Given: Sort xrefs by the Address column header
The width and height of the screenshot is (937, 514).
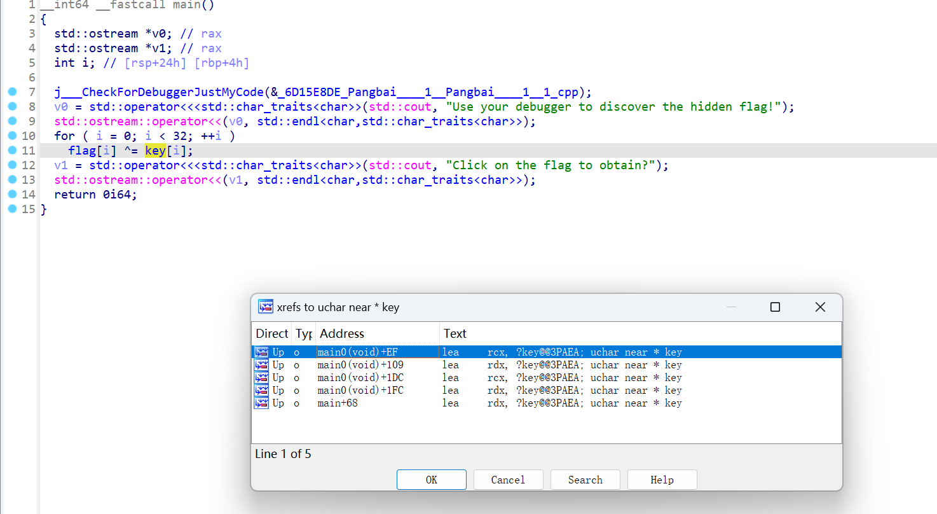Looking at the screenshot, I should (341, 334).
